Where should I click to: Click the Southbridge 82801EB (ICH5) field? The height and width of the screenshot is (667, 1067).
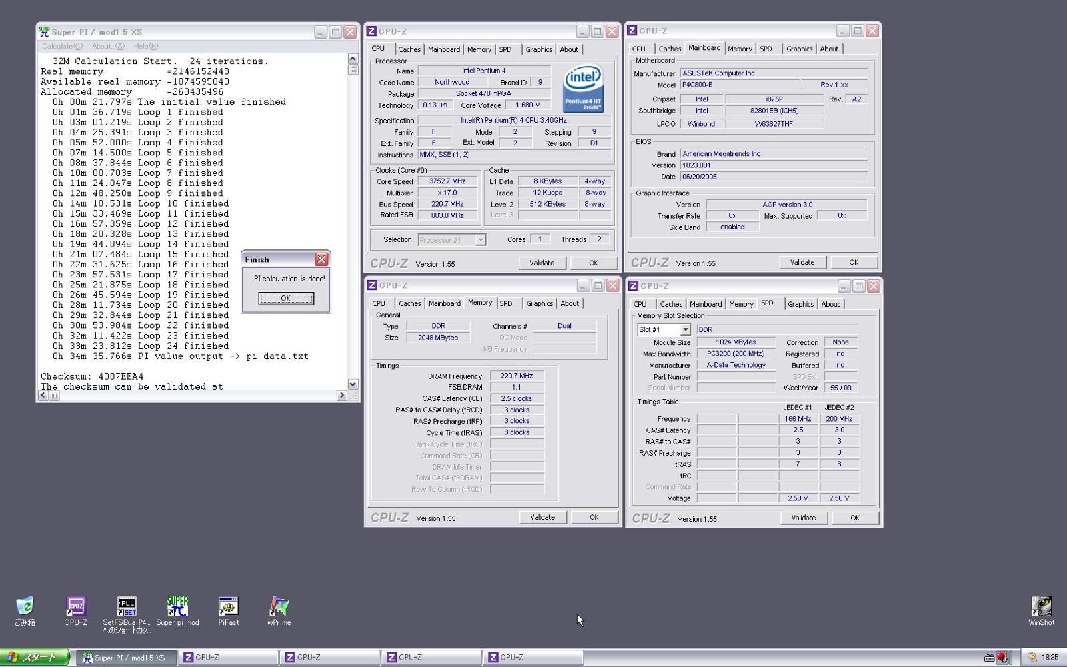click(774, 111)
